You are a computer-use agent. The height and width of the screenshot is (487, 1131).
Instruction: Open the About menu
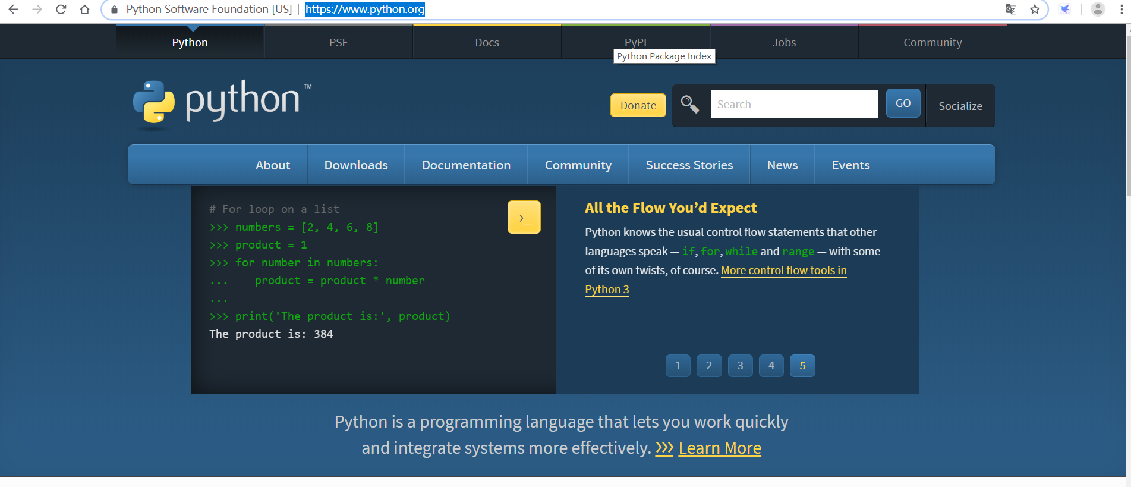(x=273, y=165)
